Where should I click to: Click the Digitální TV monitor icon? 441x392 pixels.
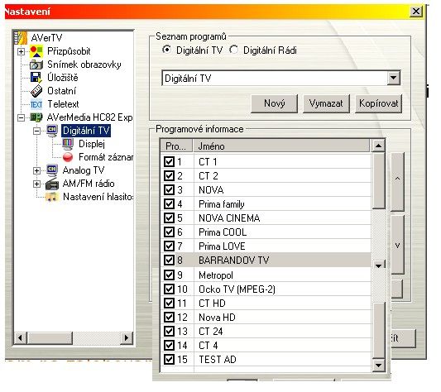pos(52,131)
